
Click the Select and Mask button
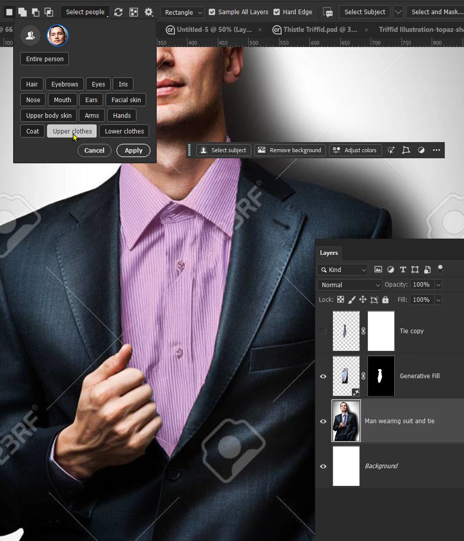click(436, 12)
